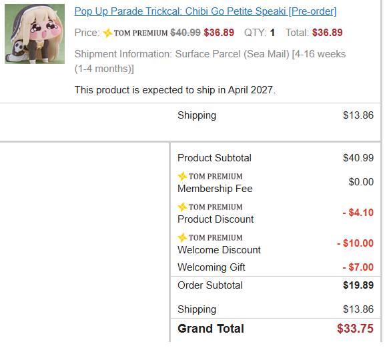385x348 pixels.
Task: Click the TOM Premium star icon beside Price
Action: pos(107,33)
